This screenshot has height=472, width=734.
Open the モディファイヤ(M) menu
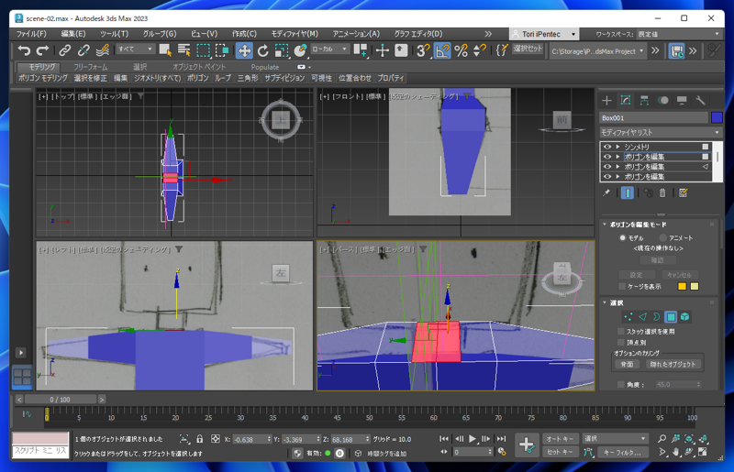[x=295, y=34]
